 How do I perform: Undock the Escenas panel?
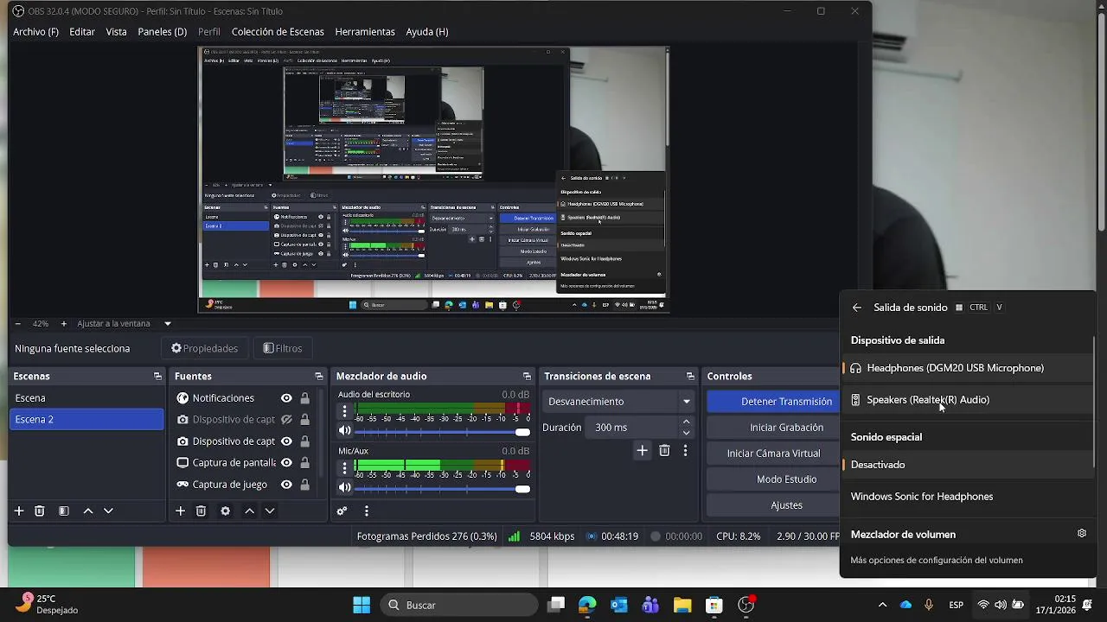157,376
